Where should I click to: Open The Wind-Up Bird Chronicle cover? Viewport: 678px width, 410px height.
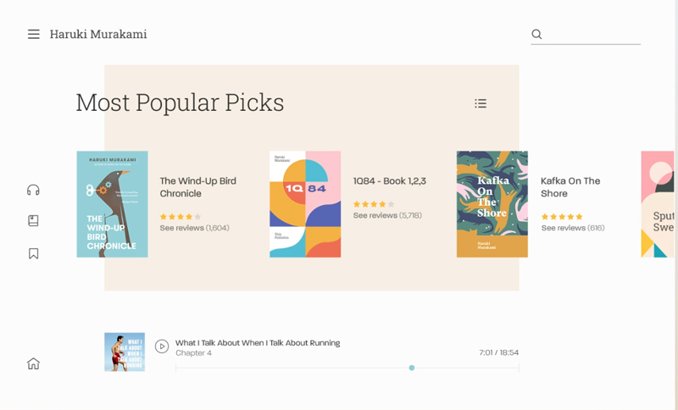point(112,204)
